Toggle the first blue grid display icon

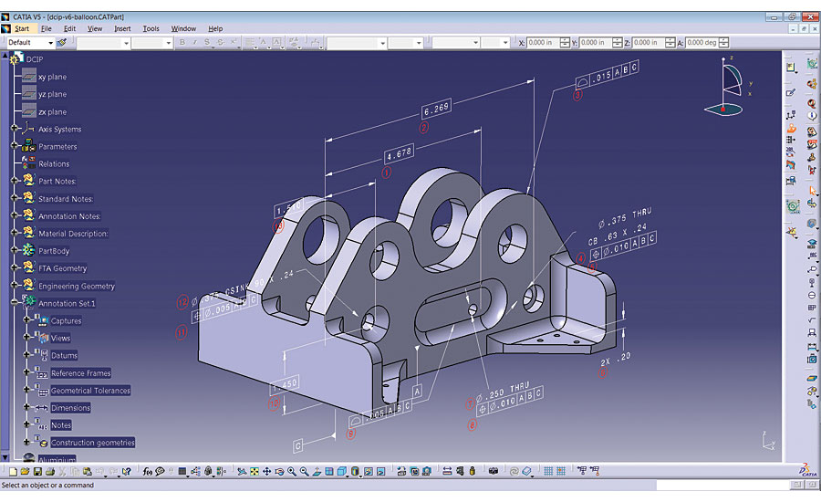click(x=548, y=471)
